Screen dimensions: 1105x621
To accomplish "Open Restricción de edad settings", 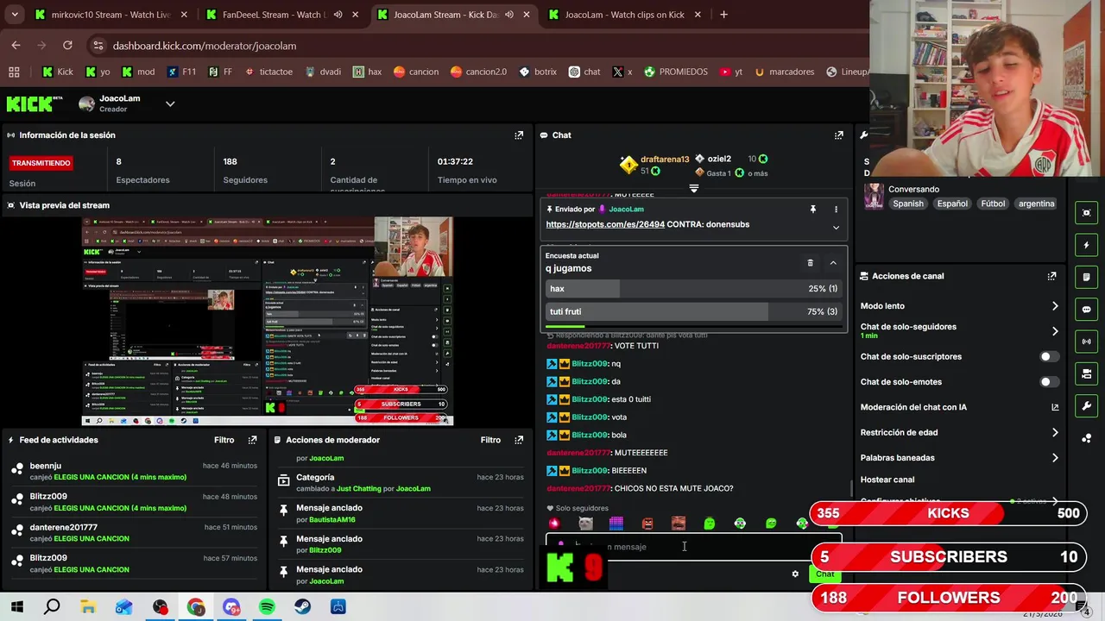I will click(959, 432).
